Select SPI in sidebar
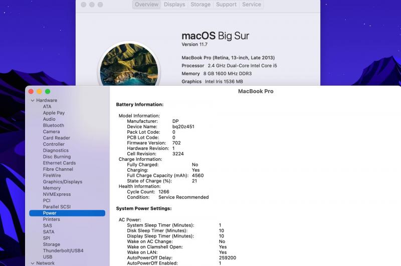The height and width of the screenshot is (266, 401). coord(47,238)
